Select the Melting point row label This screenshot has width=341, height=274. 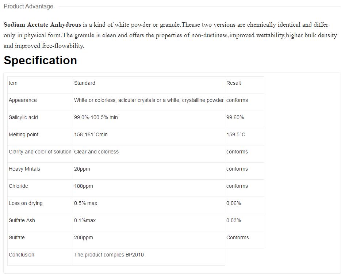23,134
